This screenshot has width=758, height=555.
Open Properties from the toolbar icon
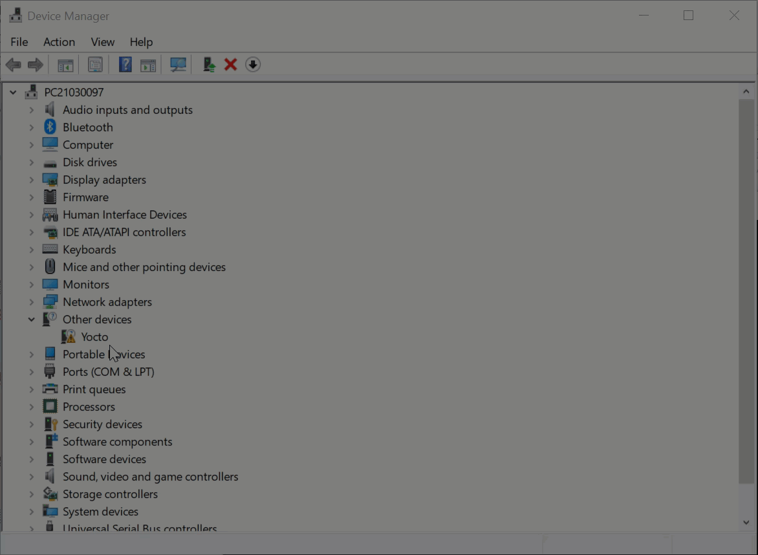point(95,65)
